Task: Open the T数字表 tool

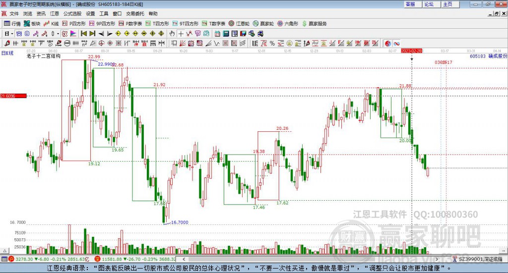Action: 213,24
